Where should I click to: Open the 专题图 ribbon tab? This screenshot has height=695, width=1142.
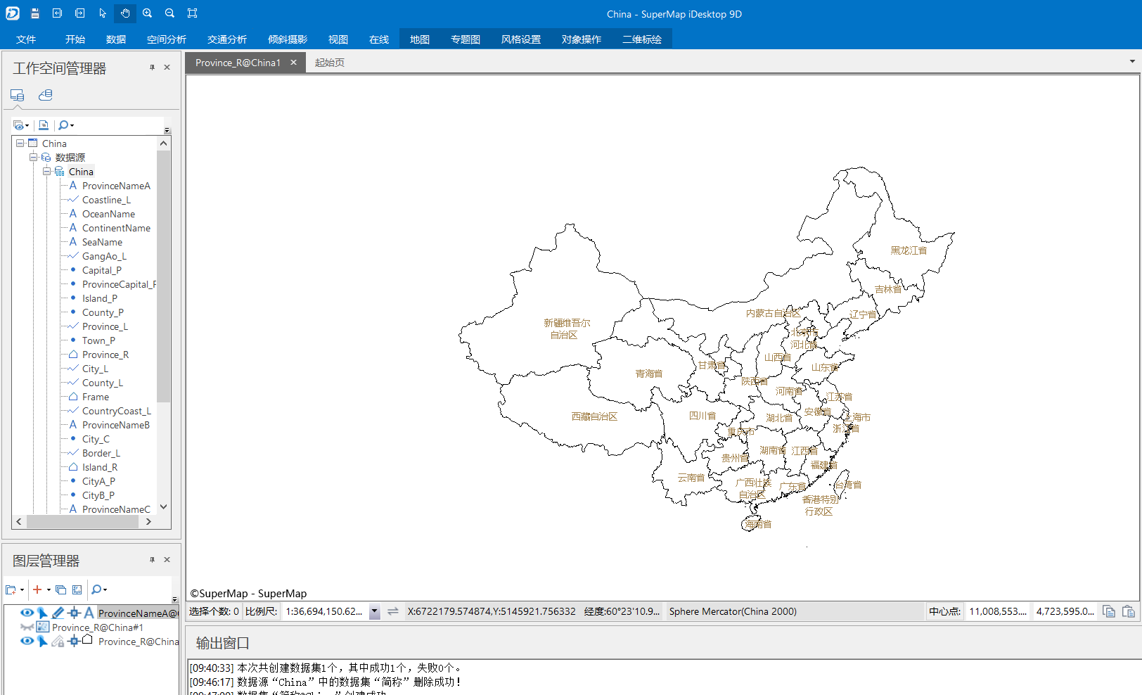point(465,39)
